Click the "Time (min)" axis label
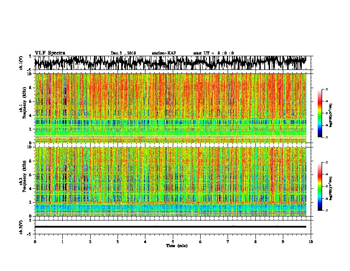This screenshot has height=271, width=350. tap(177, 246)
